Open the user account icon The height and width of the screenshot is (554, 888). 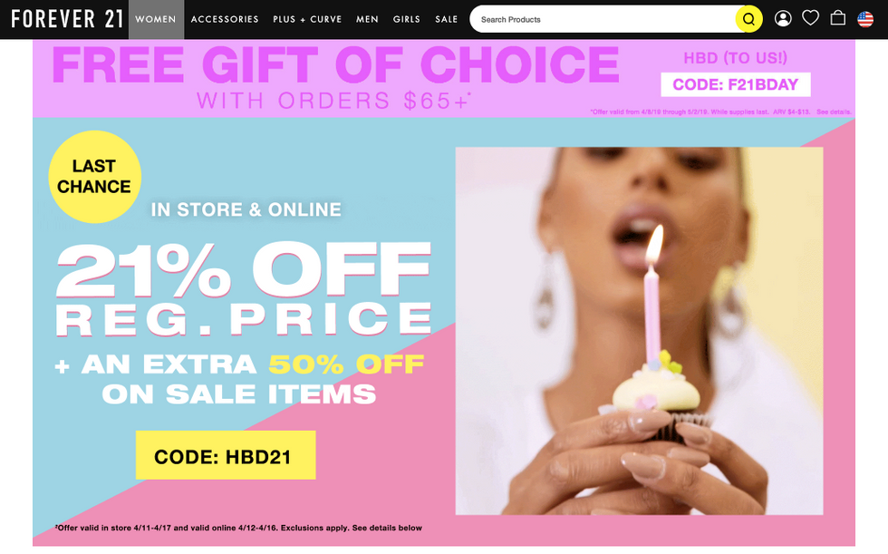(x=783, y=19)
